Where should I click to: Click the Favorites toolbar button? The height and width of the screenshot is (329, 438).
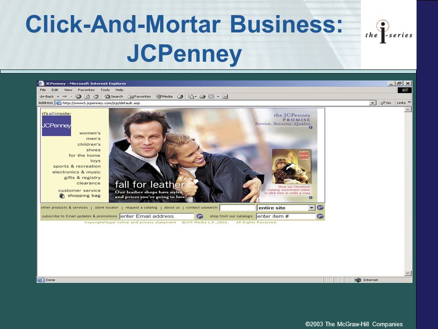140,96
